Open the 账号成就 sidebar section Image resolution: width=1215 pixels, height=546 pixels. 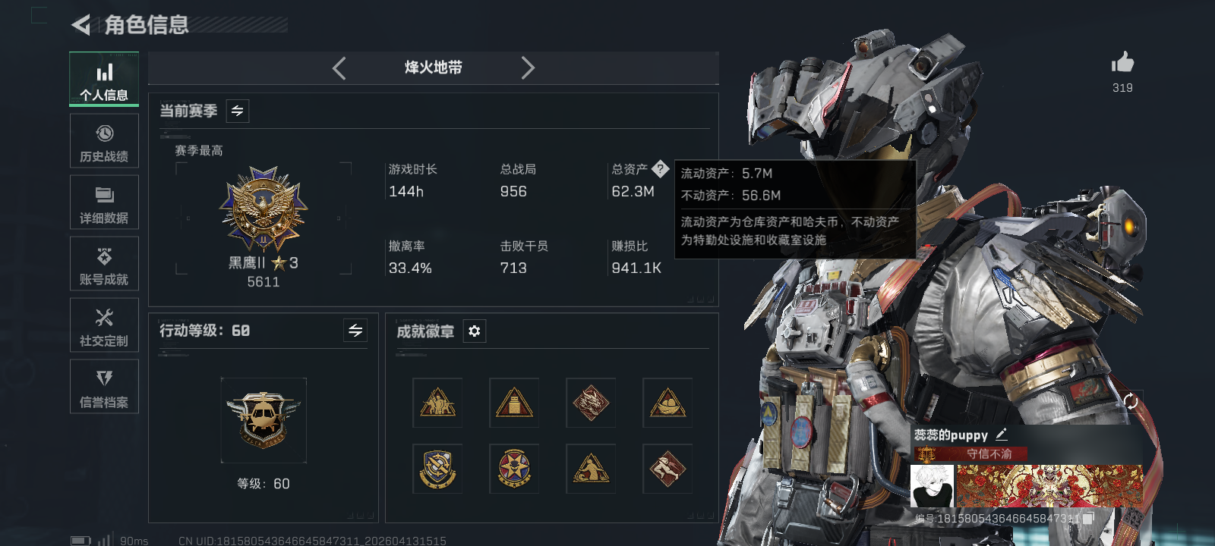click(x=104, y=264)
